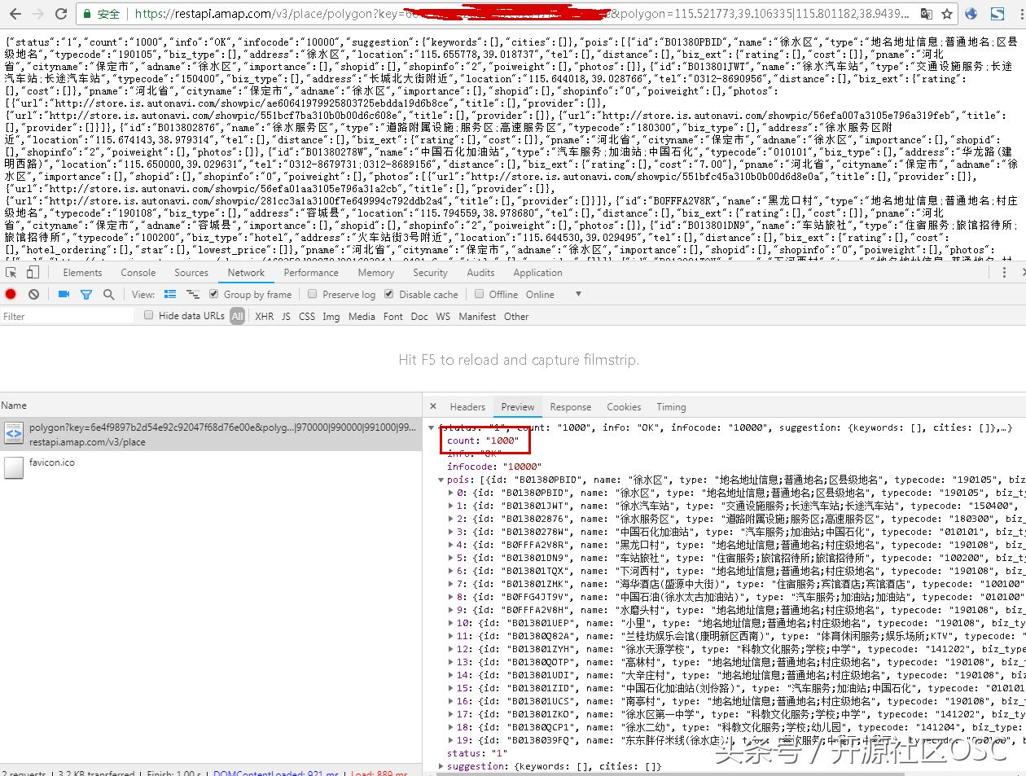
Task: Toggle the Group by frame checkbox
Action: pos(213,294)
